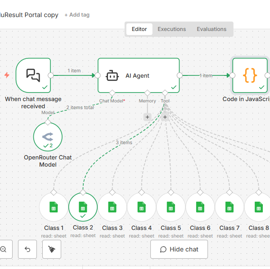This screenshot has width=270, height=269.
Task: Open the Code in JavaScript node
Action: pos(250,75)
